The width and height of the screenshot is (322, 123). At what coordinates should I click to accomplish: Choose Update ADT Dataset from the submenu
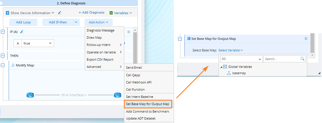coord(149,118)
